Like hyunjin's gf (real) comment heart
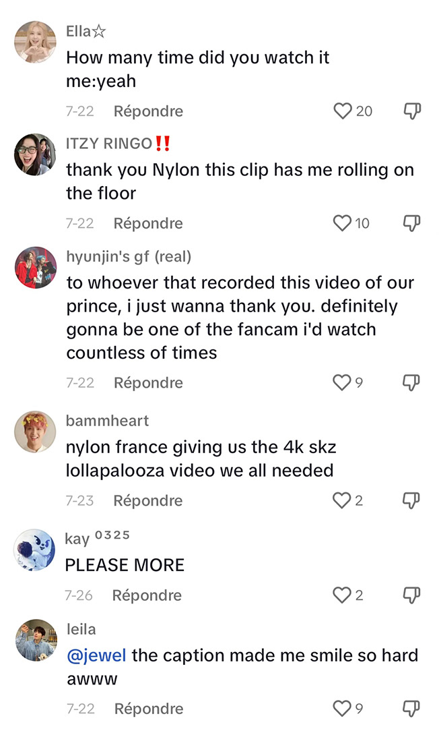Image resolution: width=439 pixels, height=735 pixels. [341, 382]
